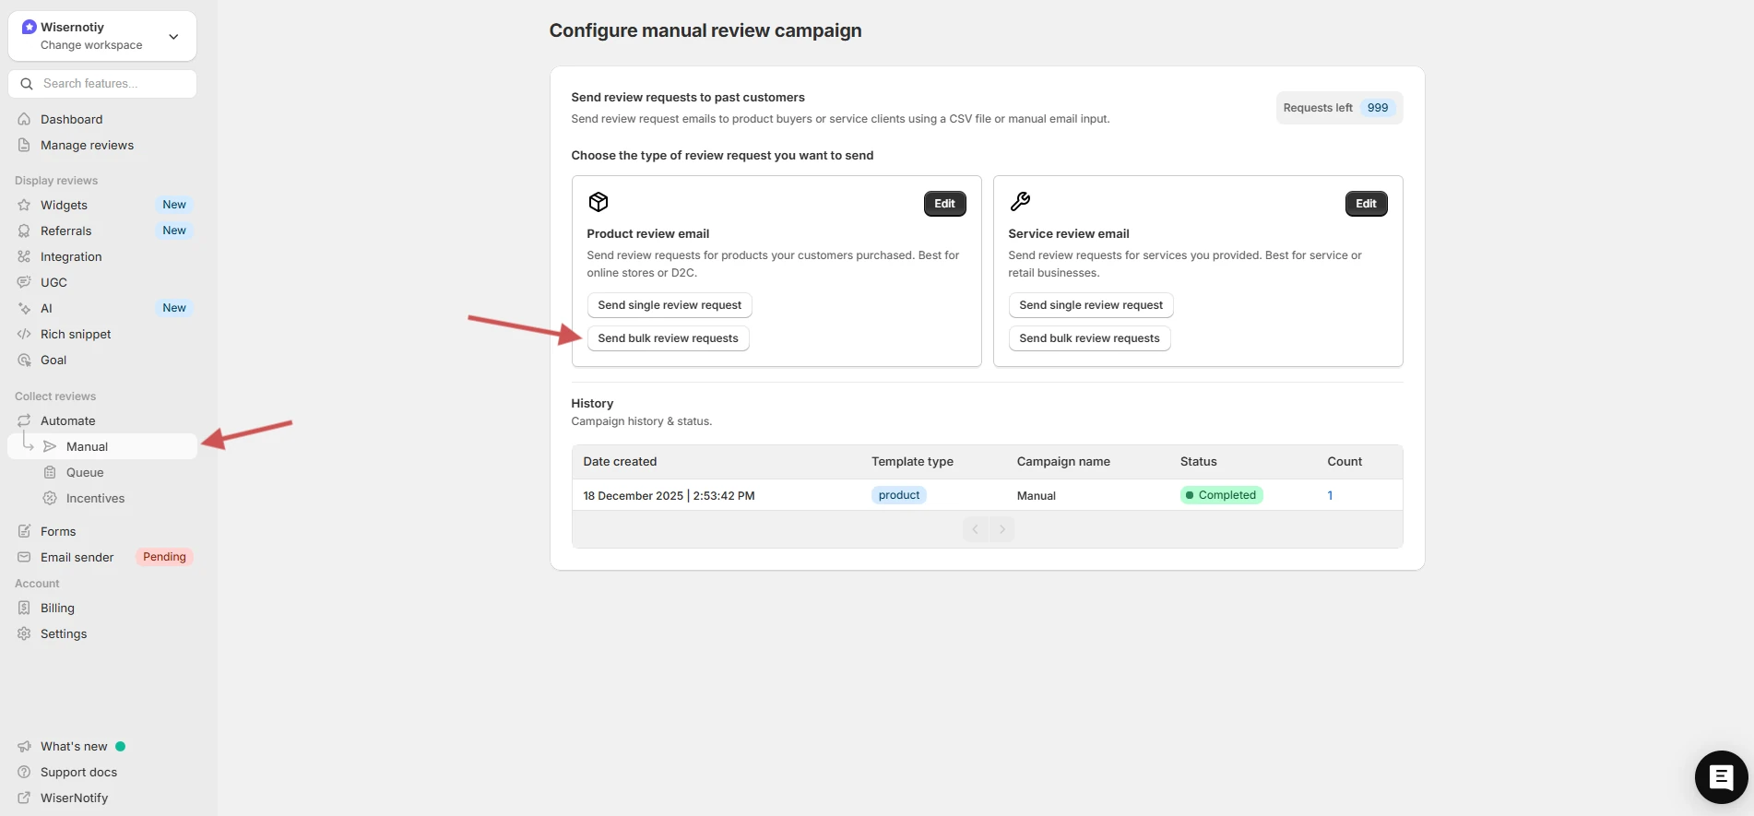
Task: Open the chat support widget icon
Action: (x=1721, y=777)
